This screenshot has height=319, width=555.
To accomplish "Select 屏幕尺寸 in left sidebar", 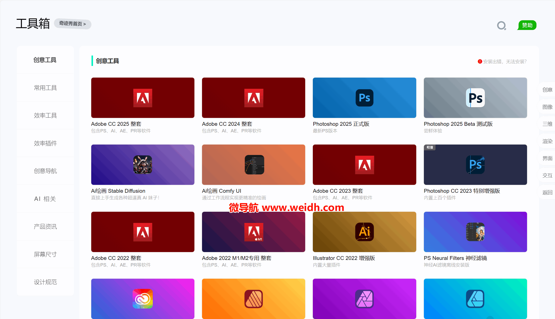I will tap(45, 254).
